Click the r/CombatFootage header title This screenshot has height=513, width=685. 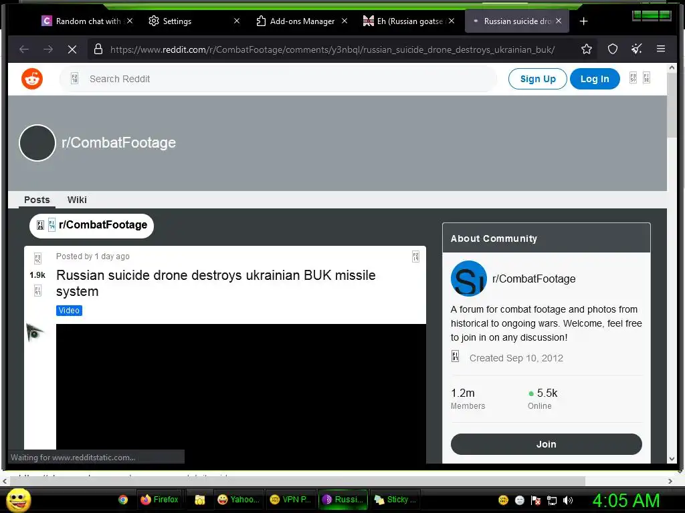[x=118, y=143]
